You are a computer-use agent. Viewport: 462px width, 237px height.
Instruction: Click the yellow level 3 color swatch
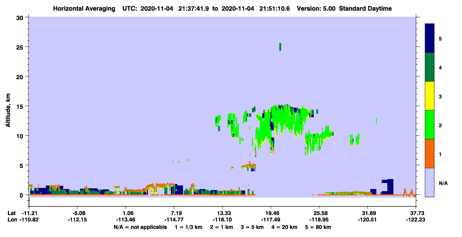[x=430, y=96]
